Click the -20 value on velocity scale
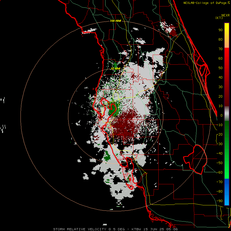 pyautogui.click(x=219, y=134)
